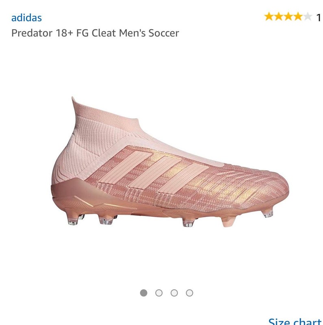Switch to the third product image dot
The width and height of the screenshot is (323, 325).
click(x=174, y=293)
